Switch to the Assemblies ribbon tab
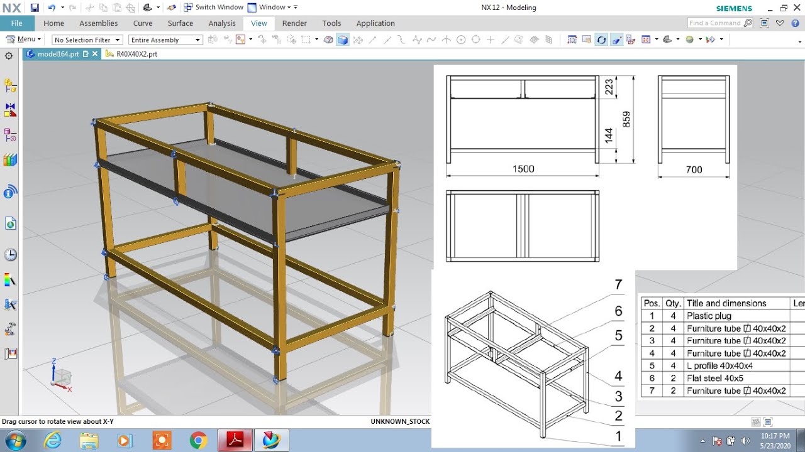This screenshot has width=805, height=452. point(98,23)
